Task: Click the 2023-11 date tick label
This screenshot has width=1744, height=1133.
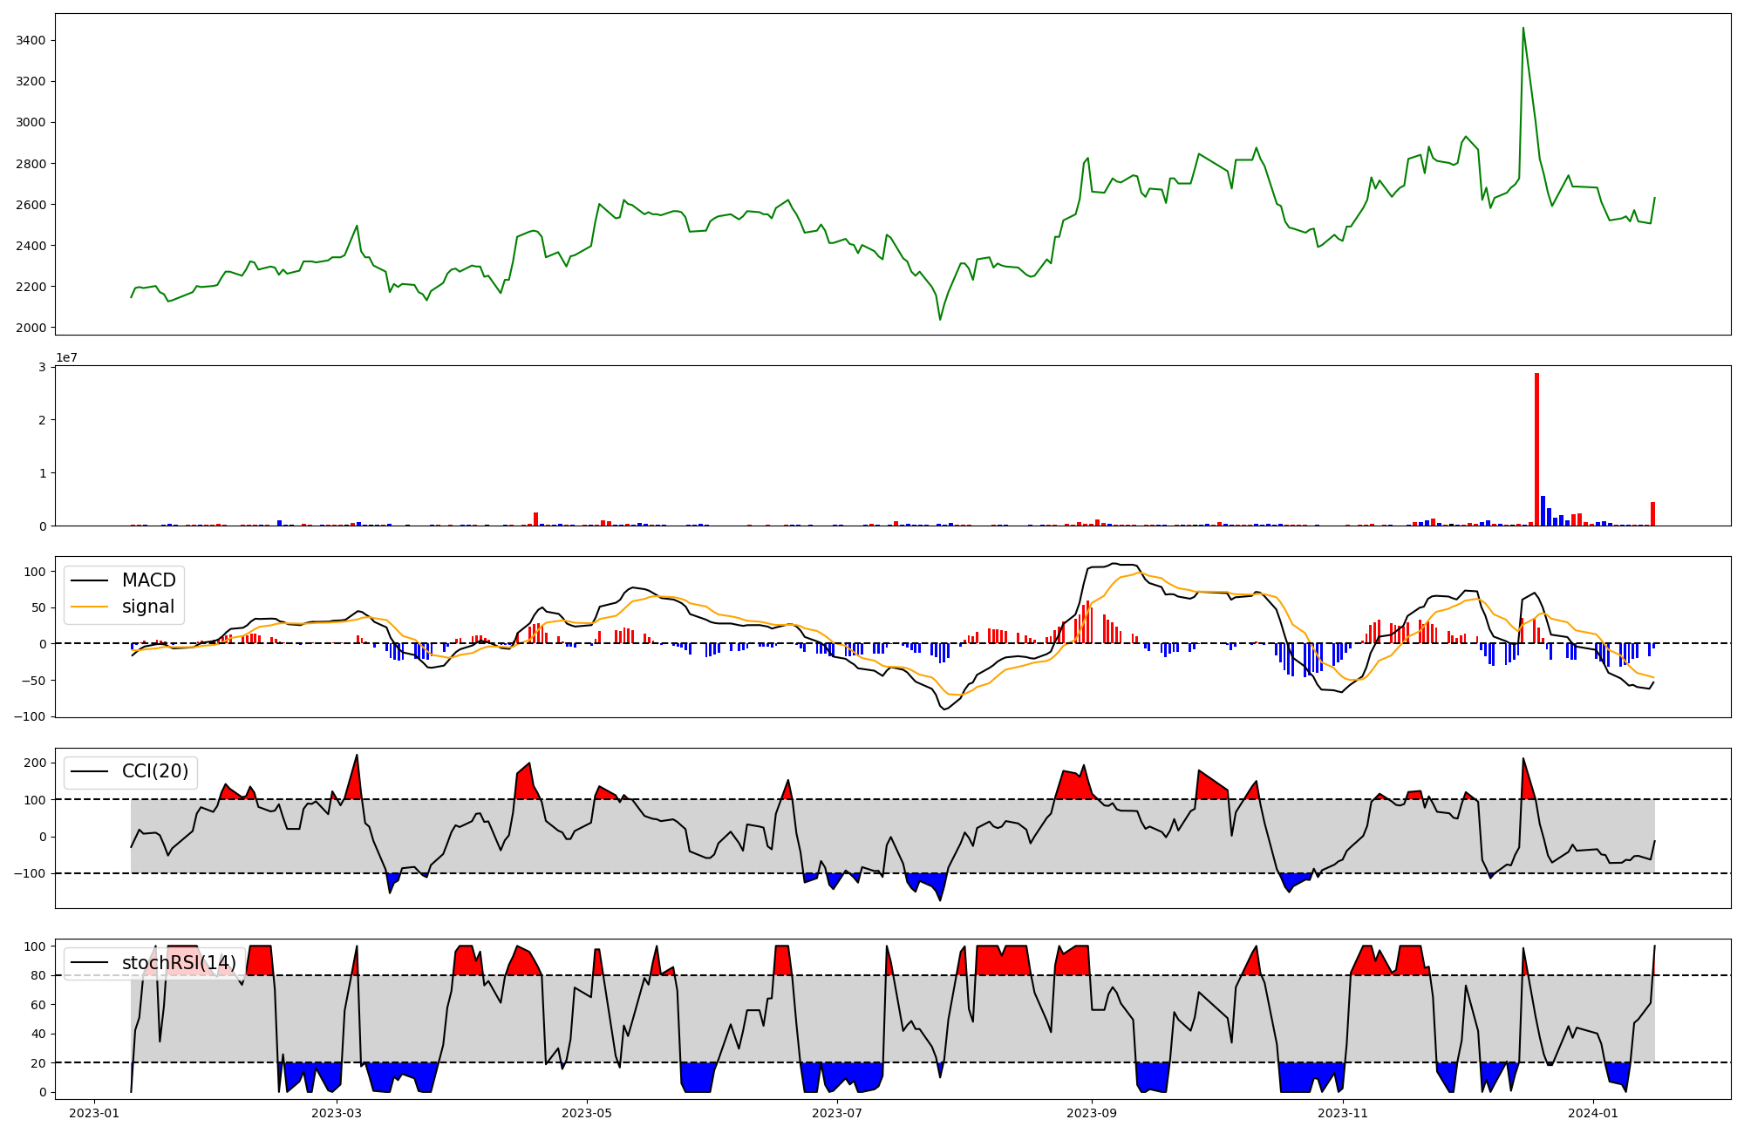Action: pos(1343,1113)
